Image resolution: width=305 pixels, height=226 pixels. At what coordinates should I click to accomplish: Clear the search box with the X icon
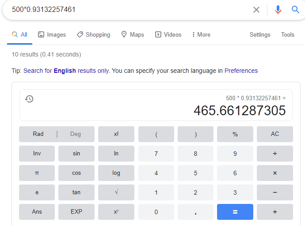(256, 10)
